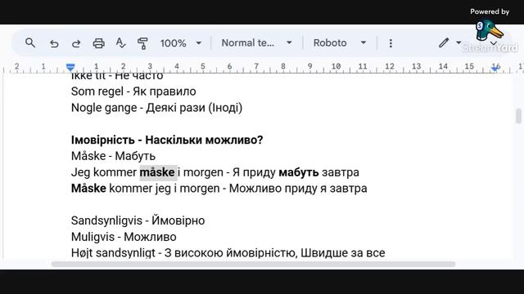Screen dimensions: 524x294
Task: Click the line "Måske - Мабуть"
Action: point(113,156)
